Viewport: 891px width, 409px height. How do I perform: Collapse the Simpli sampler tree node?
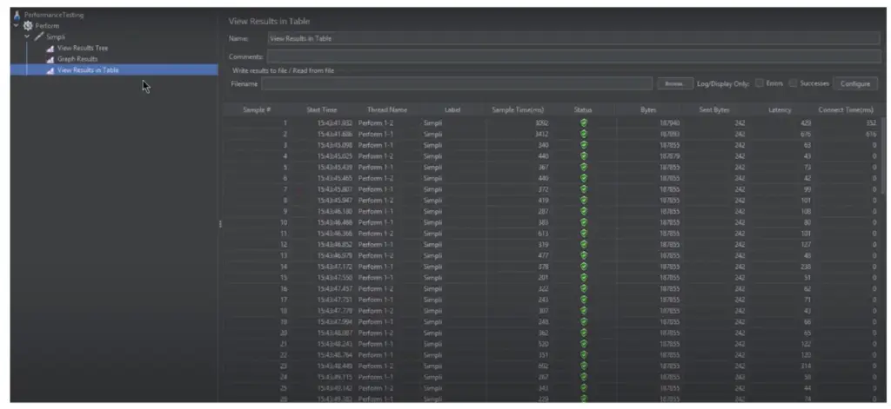27,36
